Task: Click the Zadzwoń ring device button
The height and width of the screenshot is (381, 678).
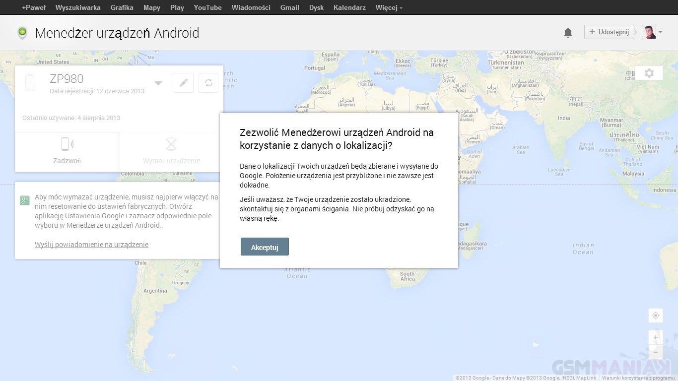Action: (67, 152)
